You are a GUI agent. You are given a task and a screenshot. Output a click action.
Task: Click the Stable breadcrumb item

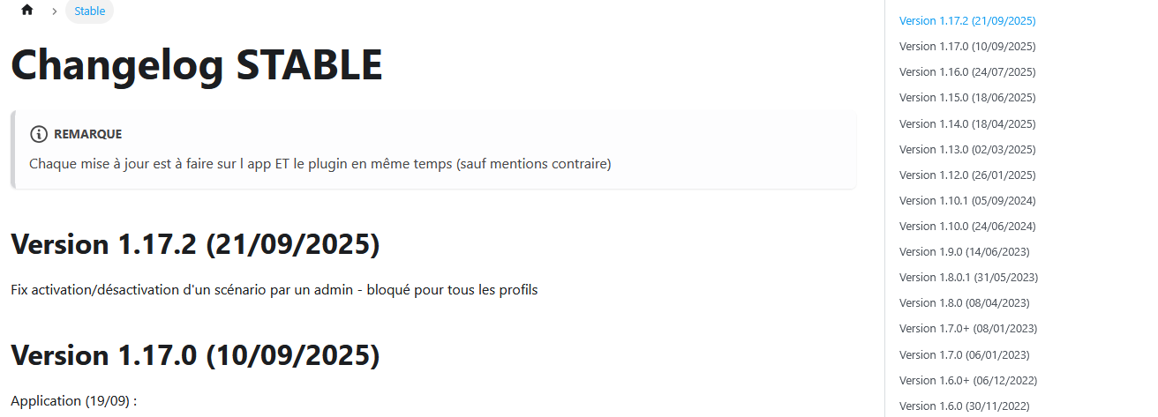89,11
